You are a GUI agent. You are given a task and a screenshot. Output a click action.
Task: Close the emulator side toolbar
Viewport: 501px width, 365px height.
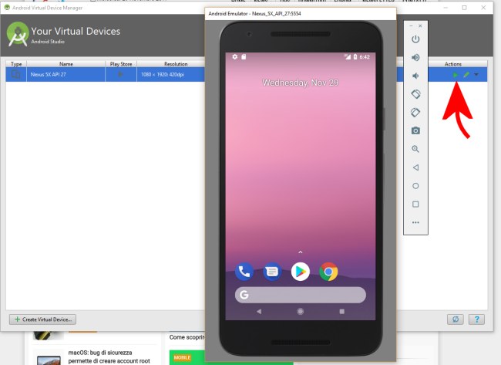click(x=421, y=26)
